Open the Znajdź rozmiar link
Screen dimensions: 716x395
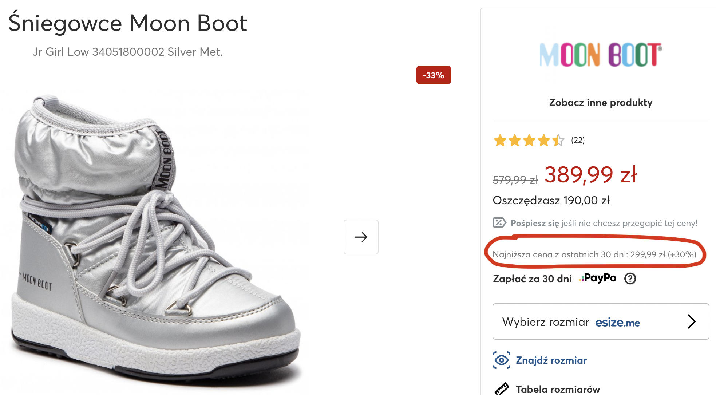point(551,360)
